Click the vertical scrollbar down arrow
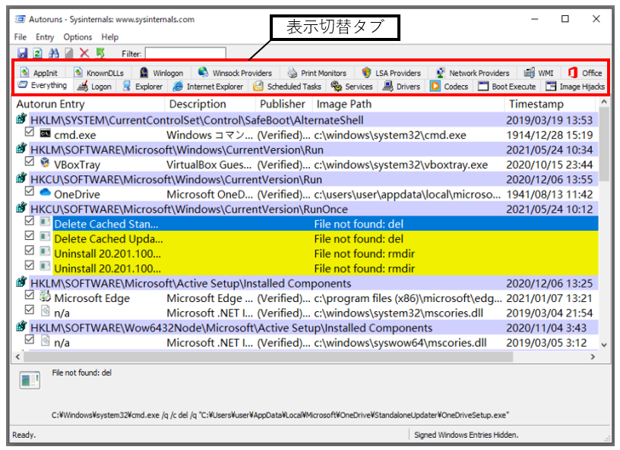620x450 pixels. pyautogui.click(x=604, y=345)
